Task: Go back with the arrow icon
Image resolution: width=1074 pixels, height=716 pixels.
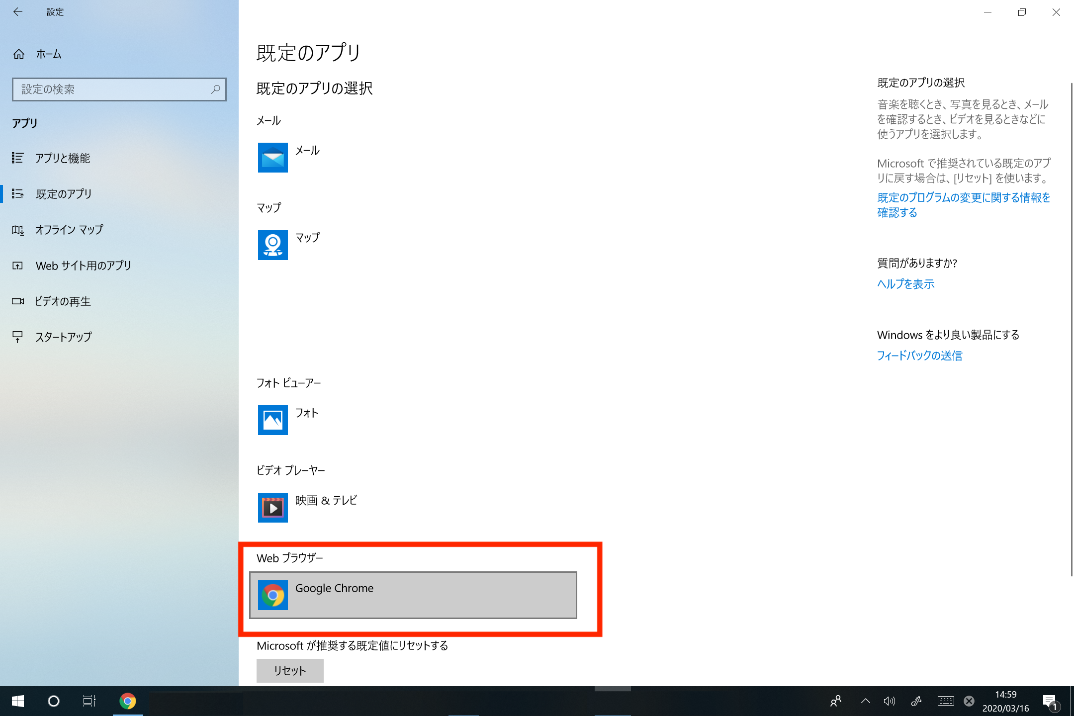Action: click(18, 12)
